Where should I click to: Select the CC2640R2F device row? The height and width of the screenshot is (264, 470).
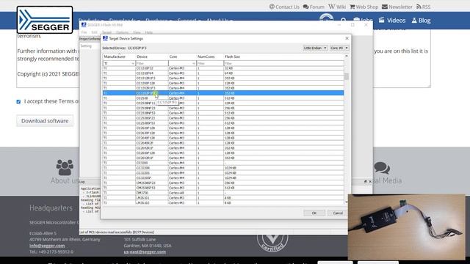point(223,143)
